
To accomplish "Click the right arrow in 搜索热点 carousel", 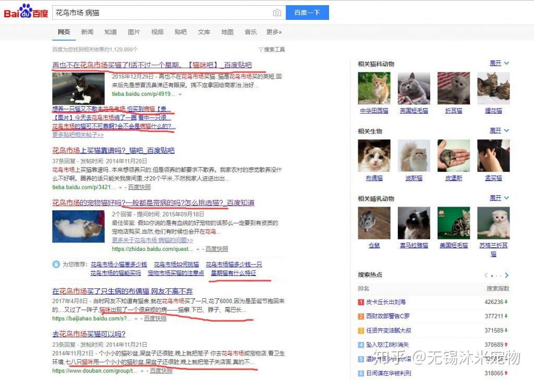I will (x=507, y=275).
